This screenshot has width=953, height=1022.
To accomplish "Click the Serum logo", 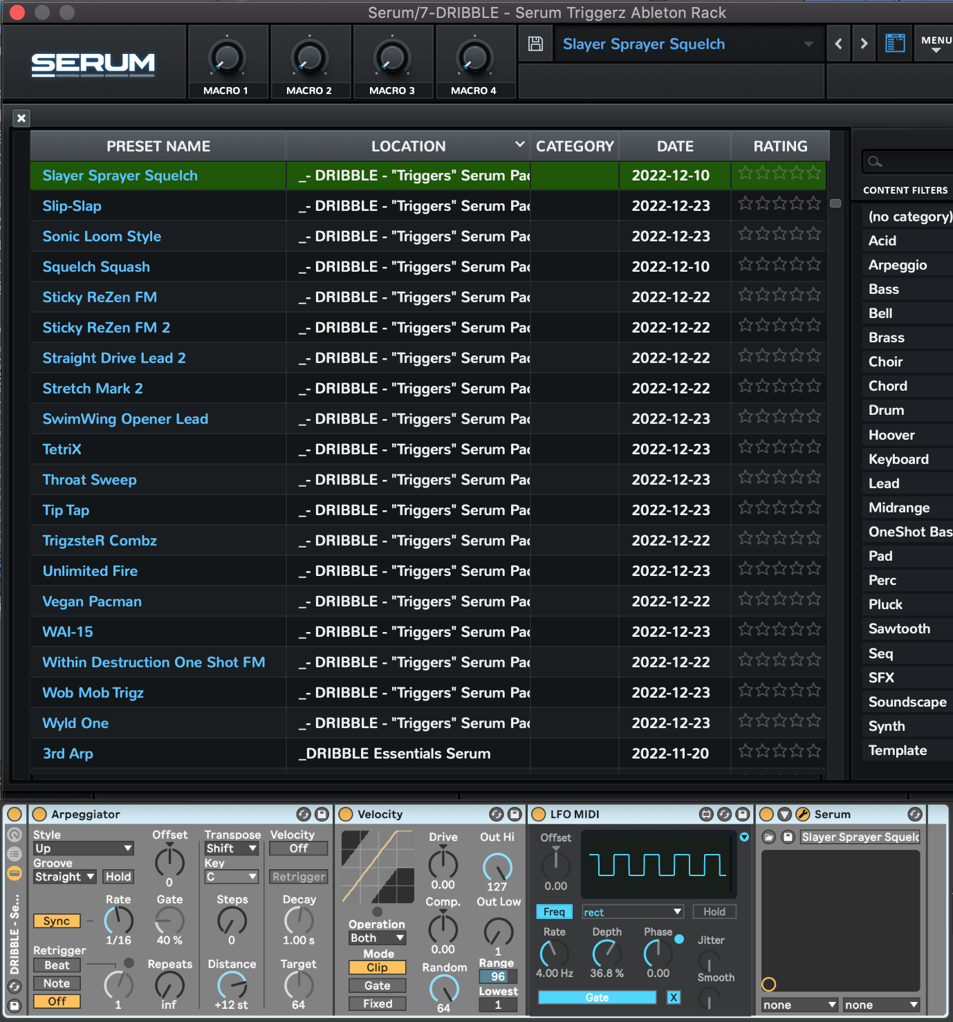I will coord(93,64).
